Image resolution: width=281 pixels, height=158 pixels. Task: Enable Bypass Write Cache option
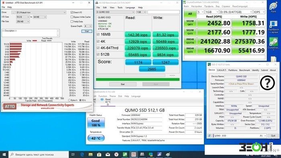tap(72, 17)
